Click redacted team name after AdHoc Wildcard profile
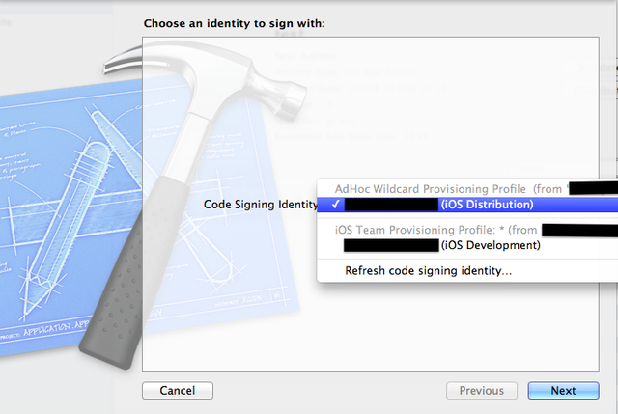This screenshot has width=618, height=414. pos(591,188)
